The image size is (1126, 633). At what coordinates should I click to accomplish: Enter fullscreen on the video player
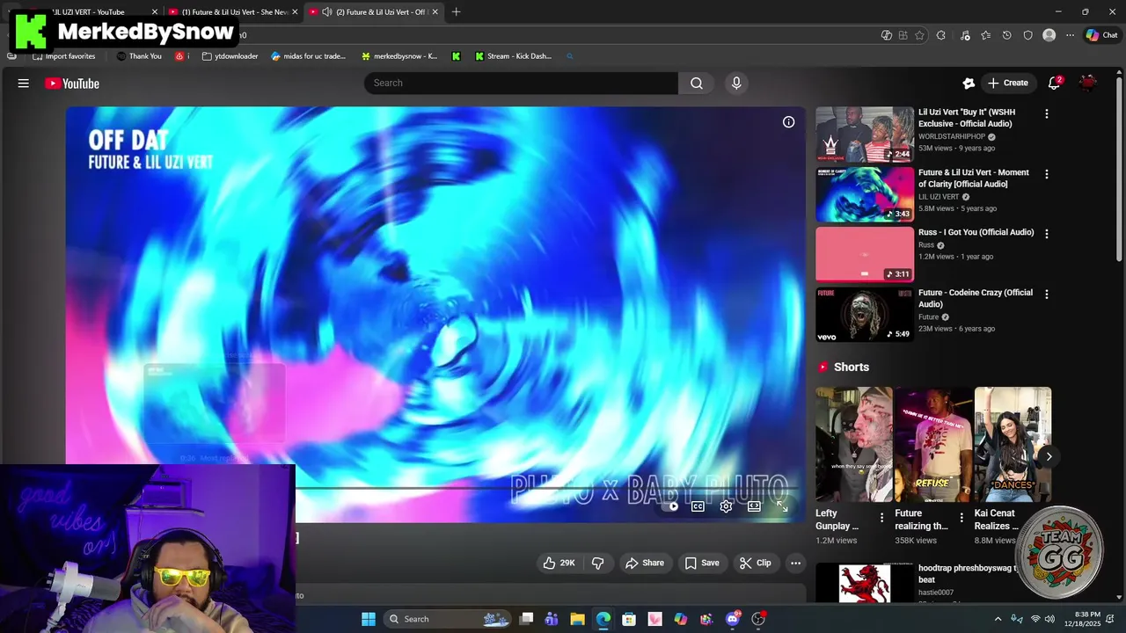(782, 506)
